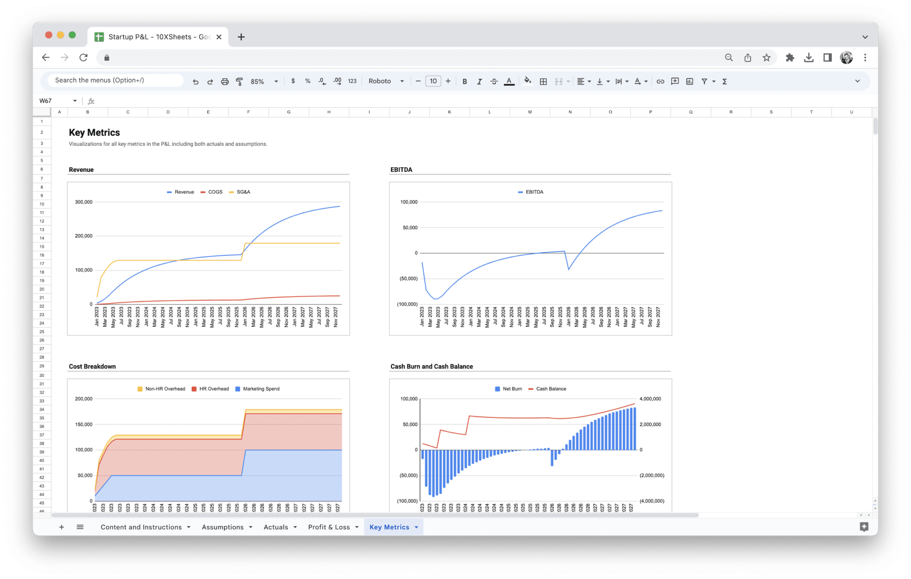
Task: Insert a chart from the toolbar
Action: pos(689,81)
